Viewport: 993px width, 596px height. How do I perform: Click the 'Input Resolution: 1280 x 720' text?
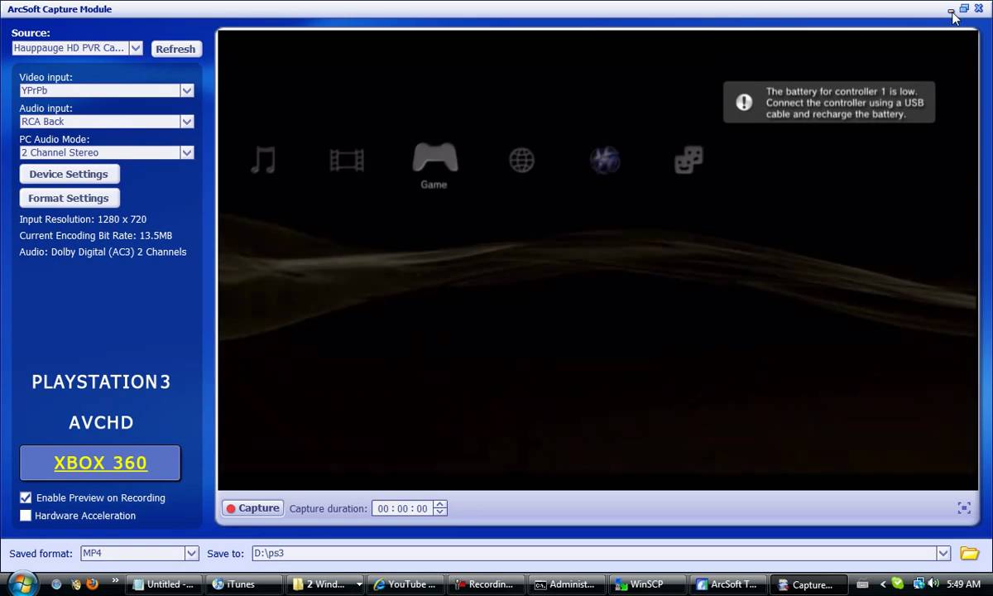tap(83, 219)
